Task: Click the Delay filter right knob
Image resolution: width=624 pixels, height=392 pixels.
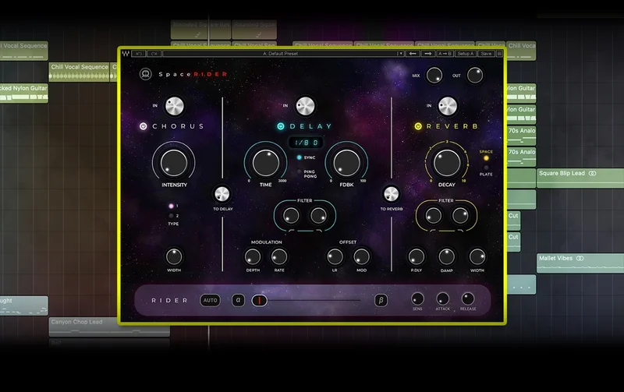Action: [318, 215]
